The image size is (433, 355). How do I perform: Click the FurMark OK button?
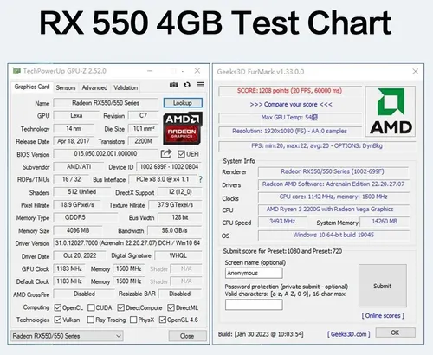pyautogui.click(x=395, y=332)
